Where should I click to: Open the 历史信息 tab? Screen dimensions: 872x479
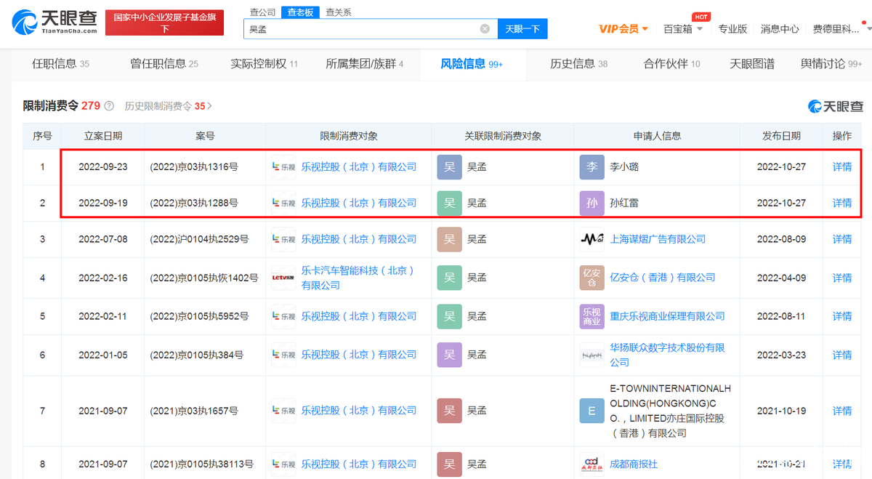pos(578,64)
